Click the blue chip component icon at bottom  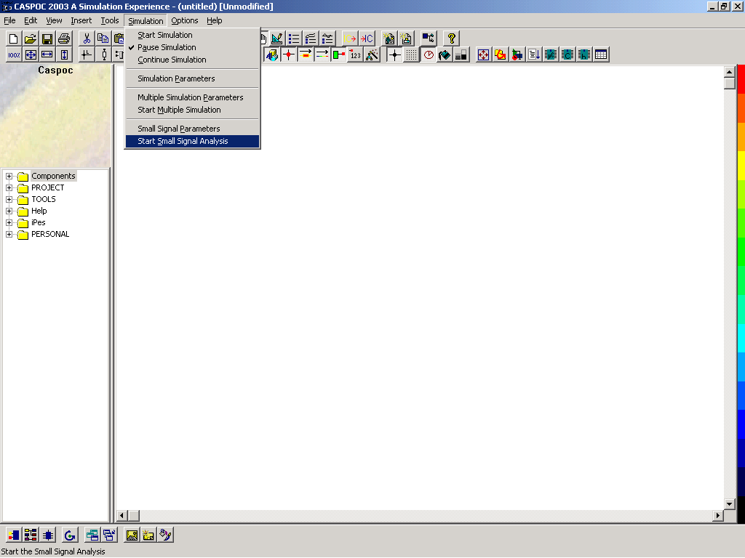[47, 535]
